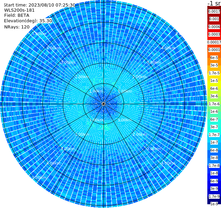Screen dimensions: 221x208
Task: Click the colorbar unit title '-1 sr'
Action: click(x=214, y=3)
